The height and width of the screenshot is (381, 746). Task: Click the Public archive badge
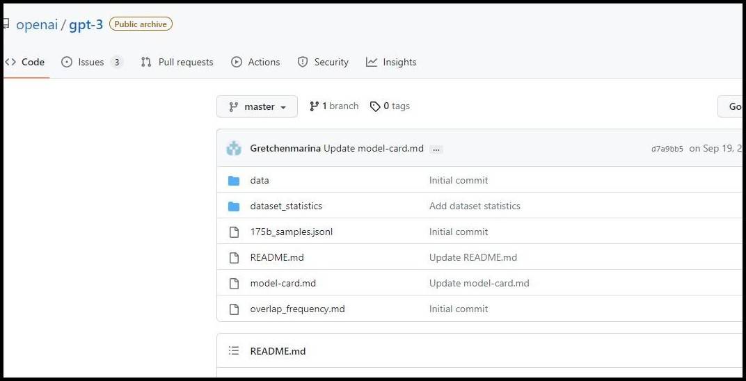point(141,24)
